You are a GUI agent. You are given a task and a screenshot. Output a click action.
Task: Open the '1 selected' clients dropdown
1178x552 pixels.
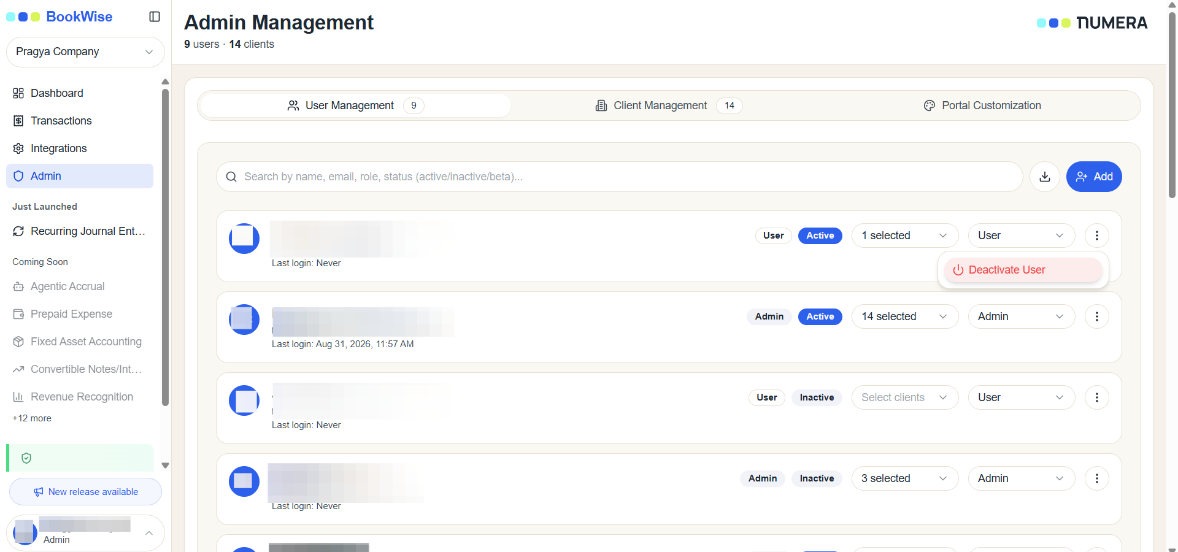[x=905, y=236]
